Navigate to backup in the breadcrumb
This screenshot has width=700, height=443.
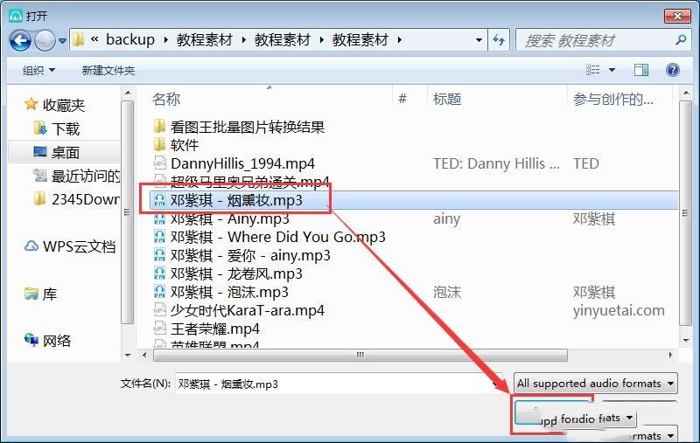point(130,39)
